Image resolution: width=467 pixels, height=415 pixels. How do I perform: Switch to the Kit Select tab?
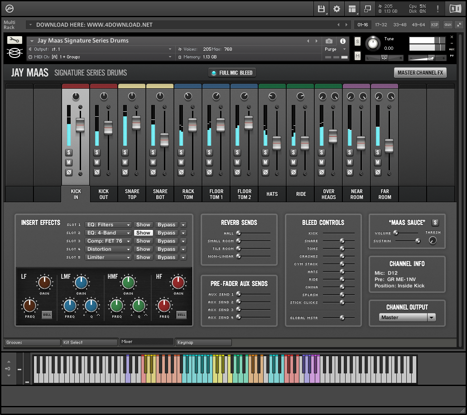pyautogui.click(x=89, y=343)
